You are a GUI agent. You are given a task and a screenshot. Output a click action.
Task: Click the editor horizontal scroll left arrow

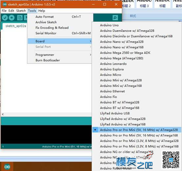[x=3, y=114]
